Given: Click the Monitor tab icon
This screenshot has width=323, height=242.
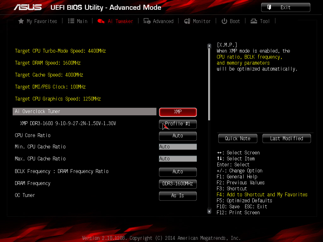Looking at the screenshot, I should coord(187,21).
